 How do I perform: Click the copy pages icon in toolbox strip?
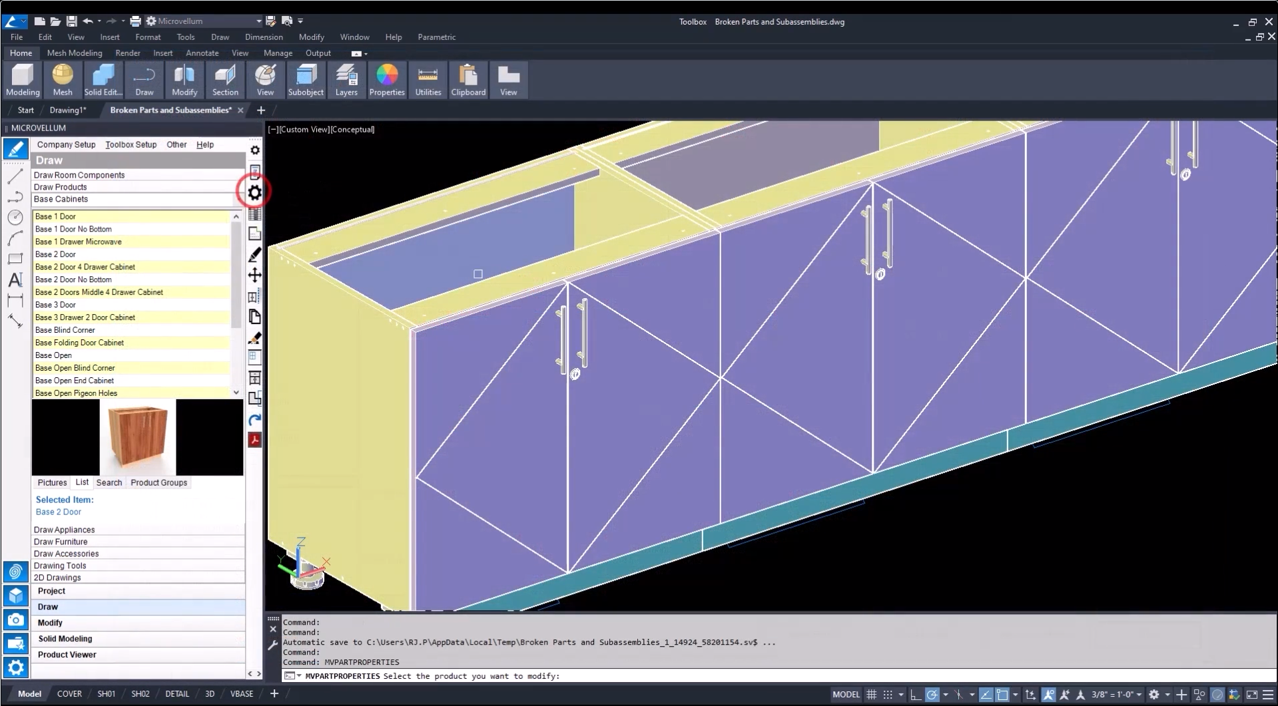coord(254,317)
